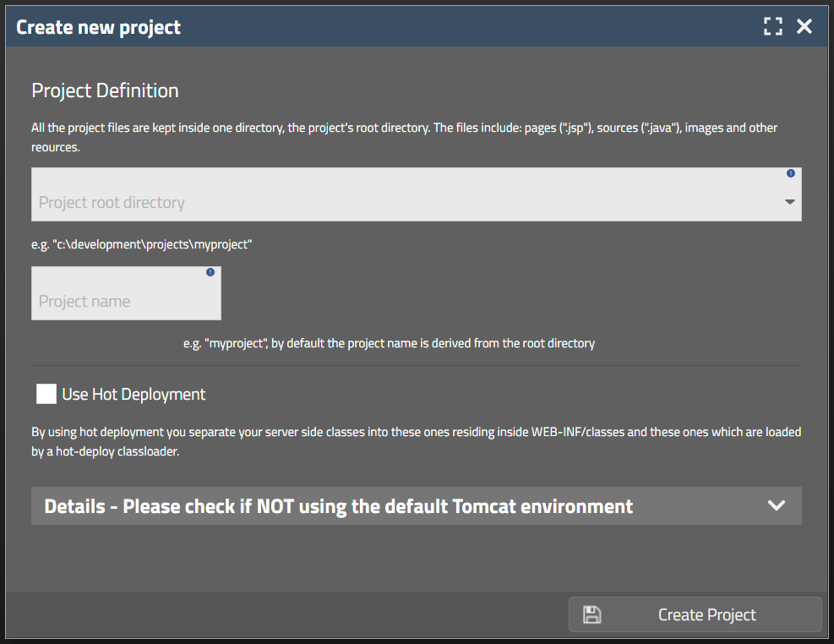Click into the Project name text field
Screen dimensions: 834x644
click(118, 301)
